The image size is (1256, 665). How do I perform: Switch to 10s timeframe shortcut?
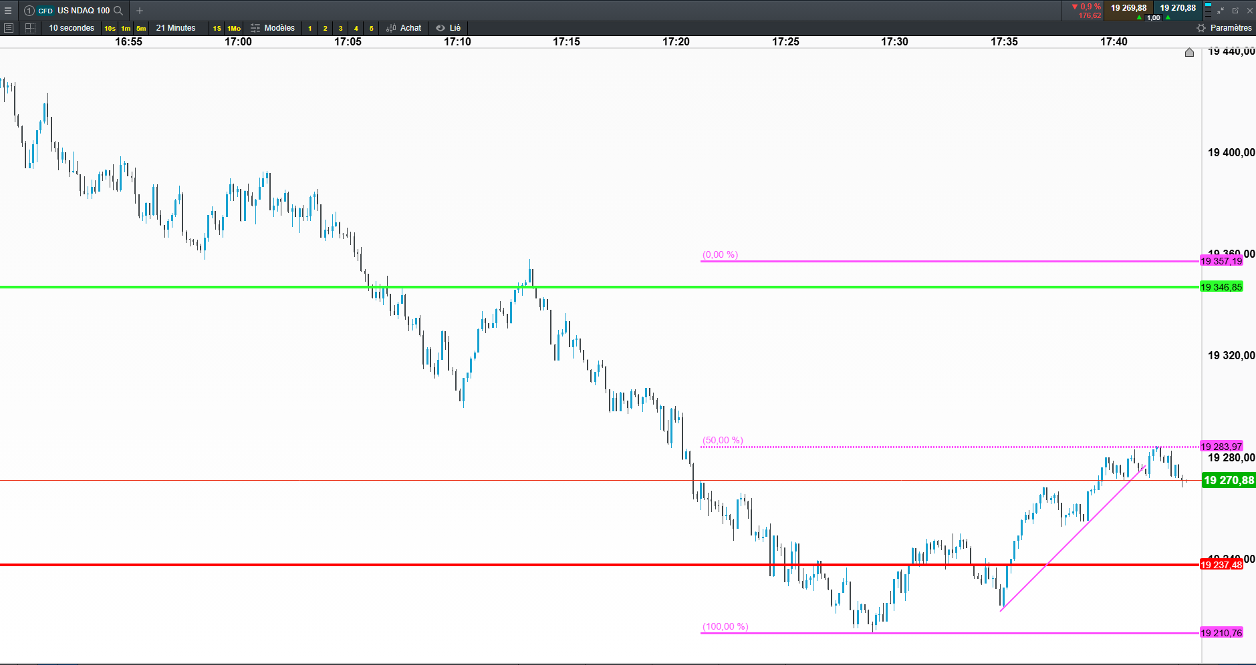pyautogui.click(x=110, y=28)
